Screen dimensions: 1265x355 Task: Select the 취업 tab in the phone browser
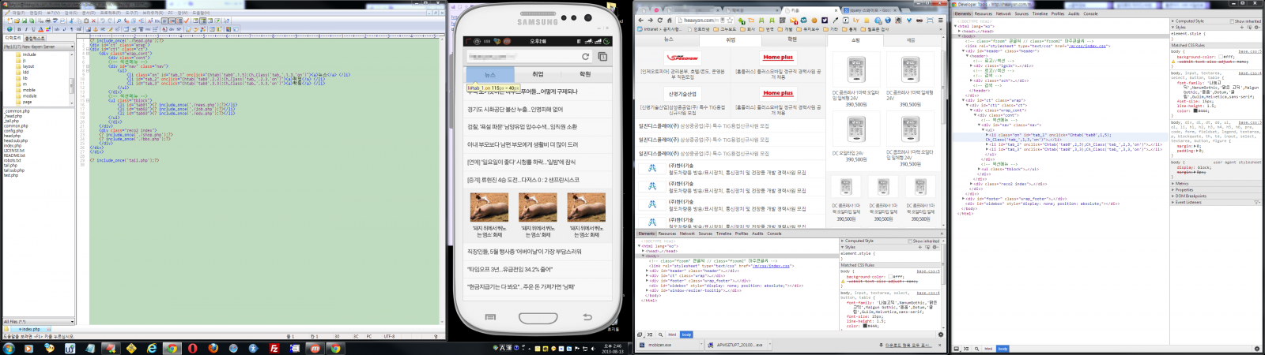point(538,74)
